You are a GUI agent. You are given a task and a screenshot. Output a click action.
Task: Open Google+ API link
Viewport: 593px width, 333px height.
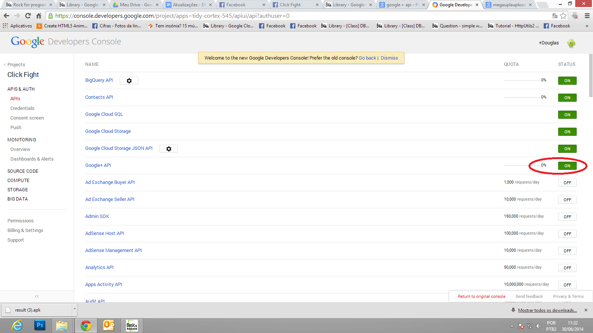[x=98, y=165]
